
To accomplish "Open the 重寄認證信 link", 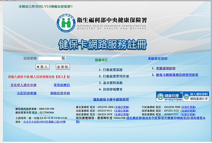I will coord(61,85).
